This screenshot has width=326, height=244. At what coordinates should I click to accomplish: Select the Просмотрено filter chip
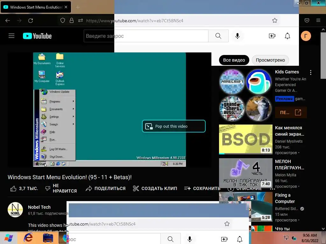point(270,60)
